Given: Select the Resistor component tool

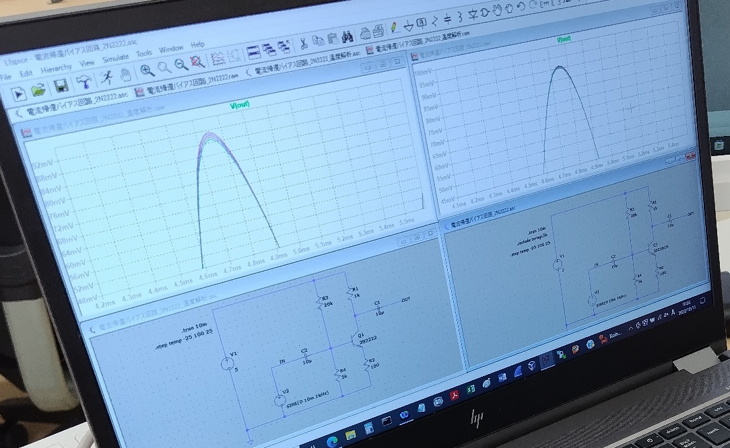Looking at the screenshot, I should click(x=435, y=20).
